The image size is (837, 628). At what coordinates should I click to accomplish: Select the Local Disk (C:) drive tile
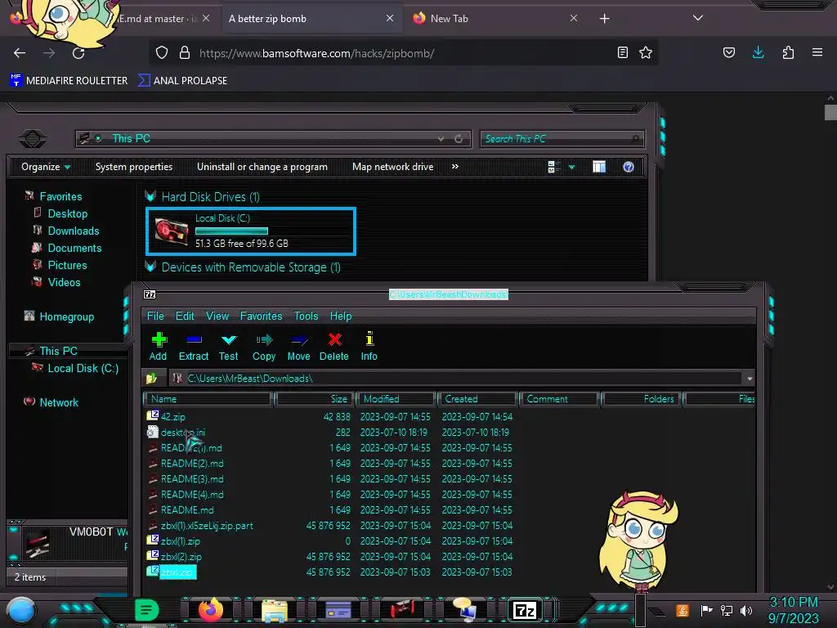tap(251, 231)
